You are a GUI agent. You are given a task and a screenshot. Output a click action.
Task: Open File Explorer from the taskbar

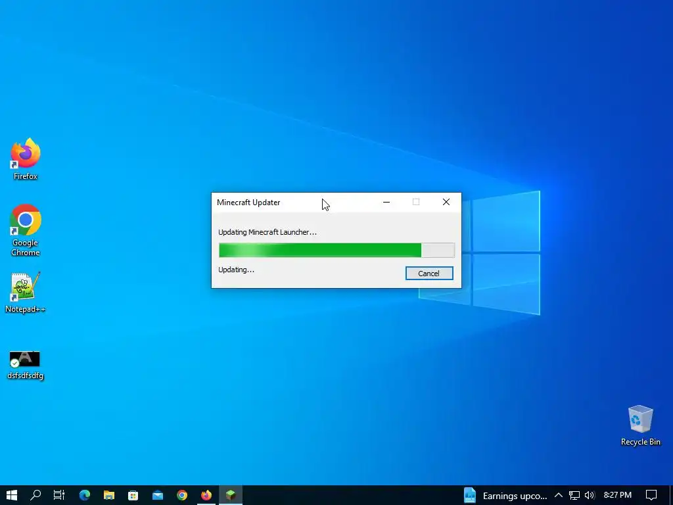click(x=109, y=495)
